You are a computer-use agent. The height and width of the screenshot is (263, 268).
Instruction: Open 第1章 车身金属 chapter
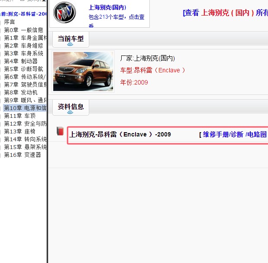click(25, 38)
